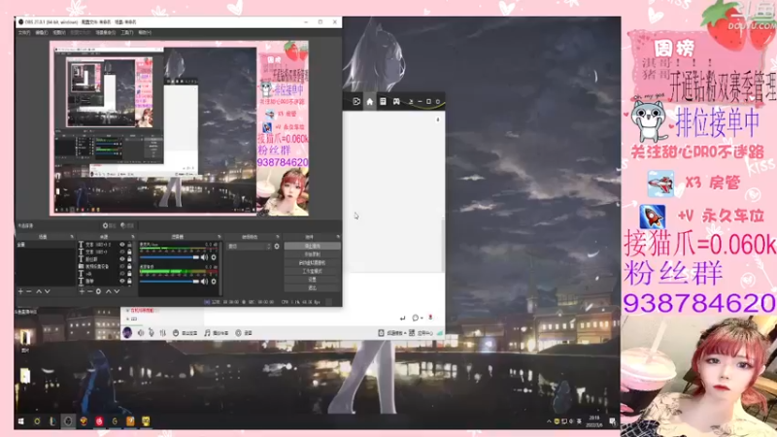Click the gamepad icon in chat window toolbar
This screenshot has height=437, width=777.
tap(396, 102)
